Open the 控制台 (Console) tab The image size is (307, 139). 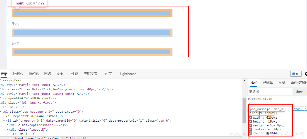18,74
